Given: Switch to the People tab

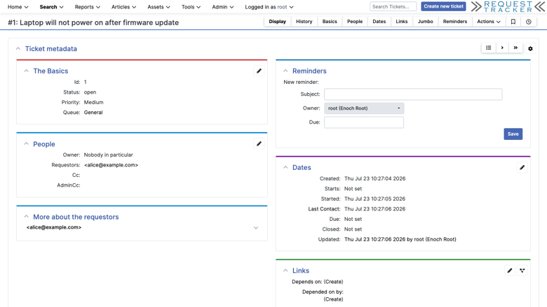Looking at the screenshot, I should click(355, 22).
